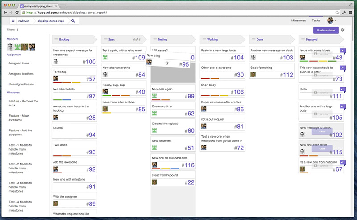This screenshot has height=220, width=357.
Task: Toggle the checkmark on issue #105
Action: (x=342, y=106)
